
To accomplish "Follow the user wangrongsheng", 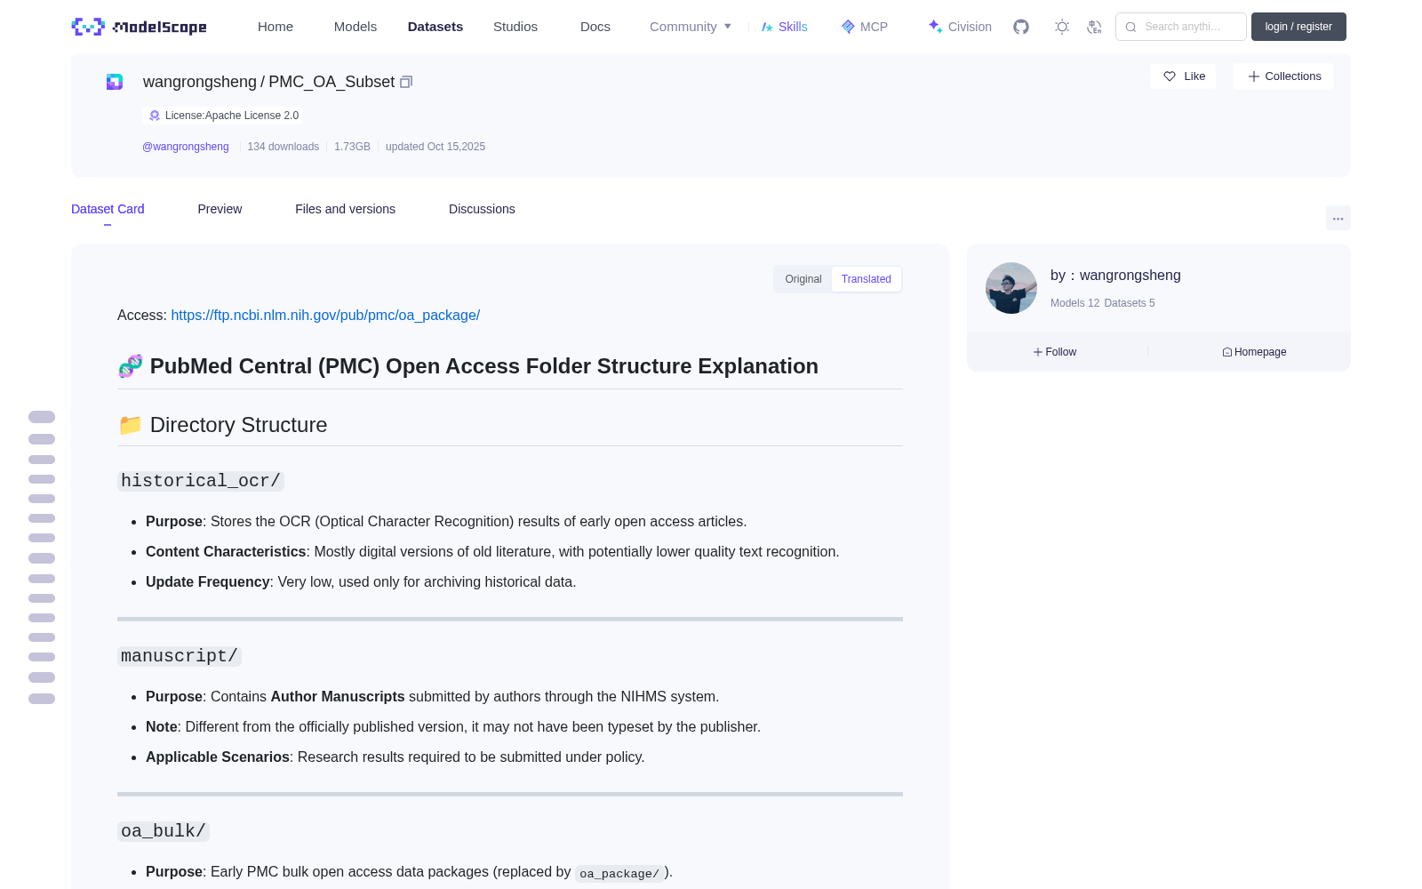I will [x=1055, y=352].
